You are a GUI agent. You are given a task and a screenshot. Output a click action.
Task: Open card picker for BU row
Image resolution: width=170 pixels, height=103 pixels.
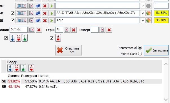(x=31, y=6)
